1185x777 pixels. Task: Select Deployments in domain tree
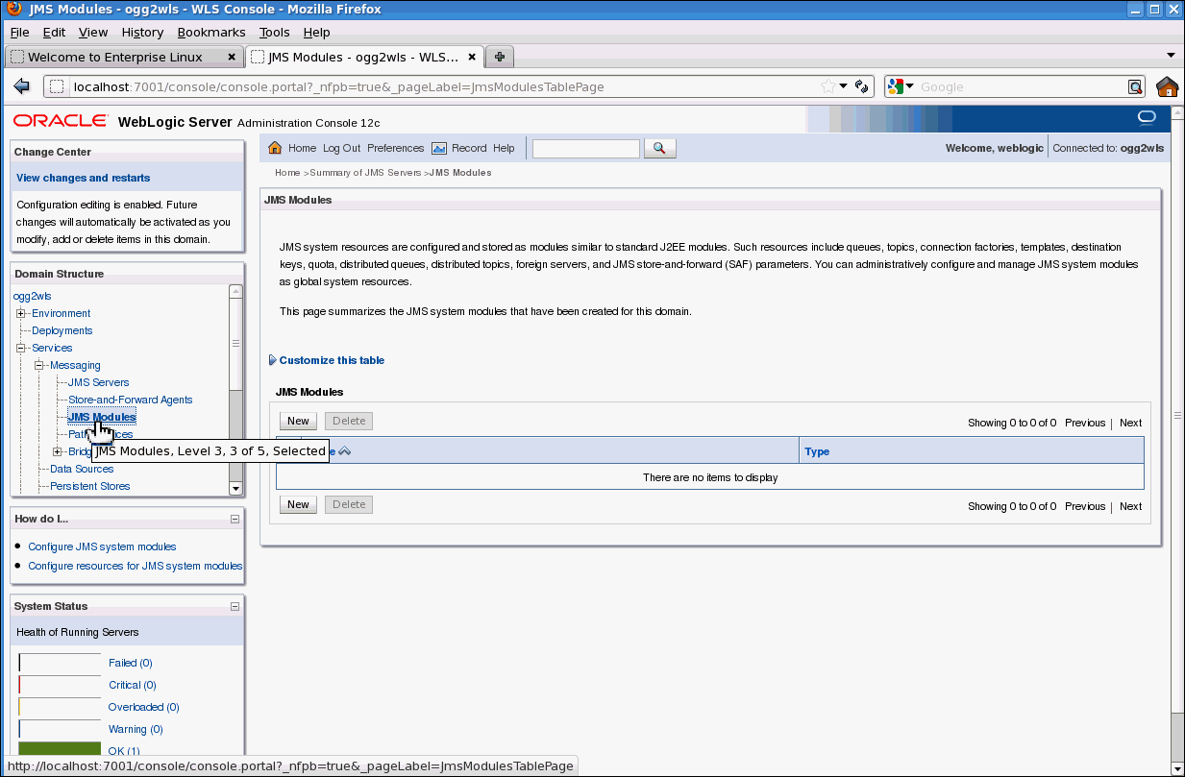62,330
